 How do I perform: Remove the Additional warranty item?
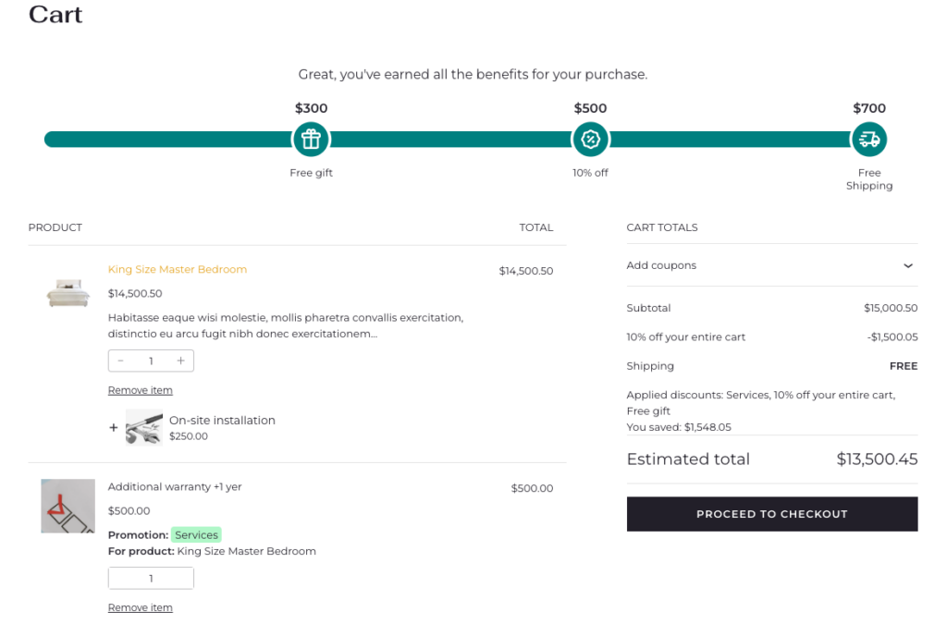[x=141, y=607]
